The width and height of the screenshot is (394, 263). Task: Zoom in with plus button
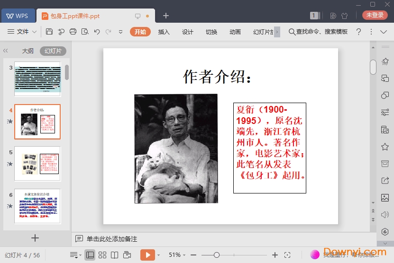tap(275, 255)
